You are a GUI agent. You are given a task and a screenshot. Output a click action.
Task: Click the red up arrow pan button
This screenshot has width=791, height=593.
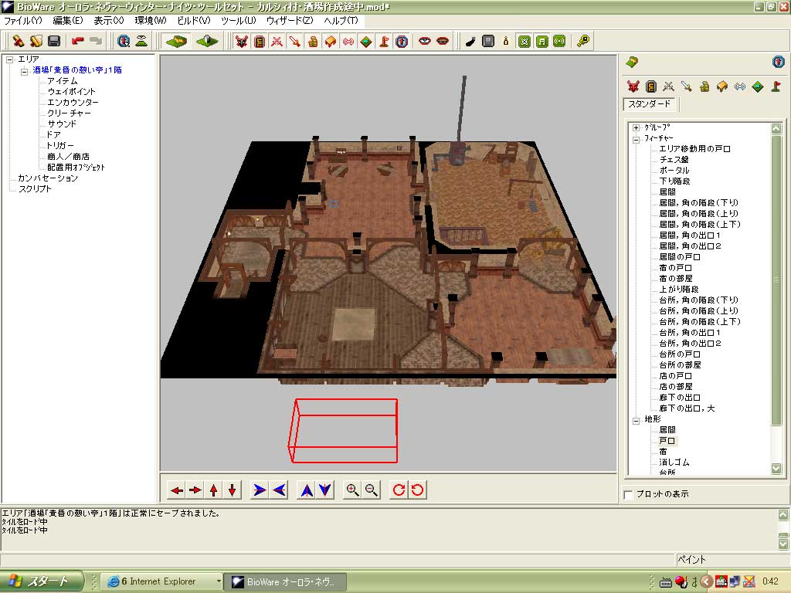pos(213,490)
